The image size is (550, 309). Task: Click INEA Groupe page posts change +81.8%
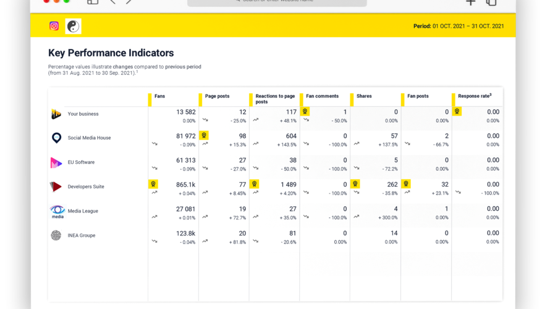pyautogui.click(x=238, y=242)
